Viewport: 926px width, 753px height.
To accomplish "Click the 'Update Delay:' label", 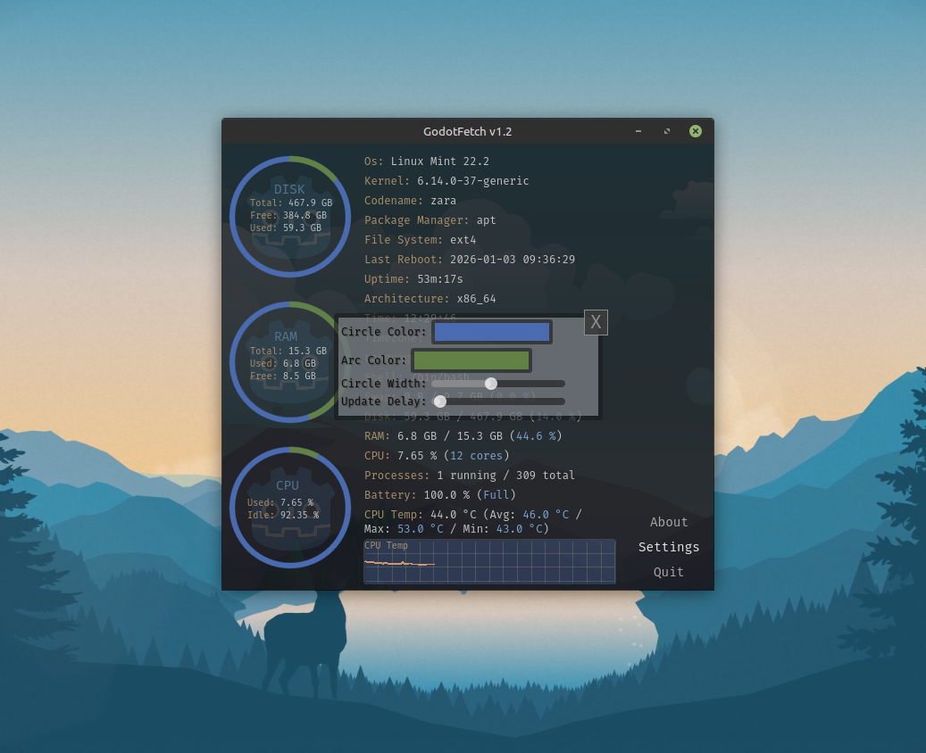I will click(384, 401).
